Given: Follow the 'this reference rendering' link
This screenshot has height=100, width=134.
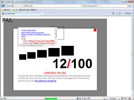Looking at the screenshot, I should coord(45,81).
